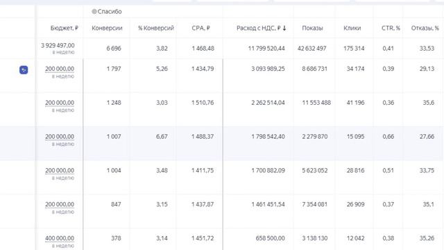Viewport: 444px width, 250px height.
Task: Click the % Конверсий column header
Action: 155,28
